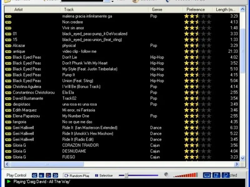
Task: Sort tracks by the Artist column header
Action: (19, 9)
